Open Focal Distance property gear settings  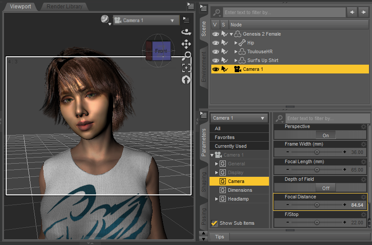(364, 197)
